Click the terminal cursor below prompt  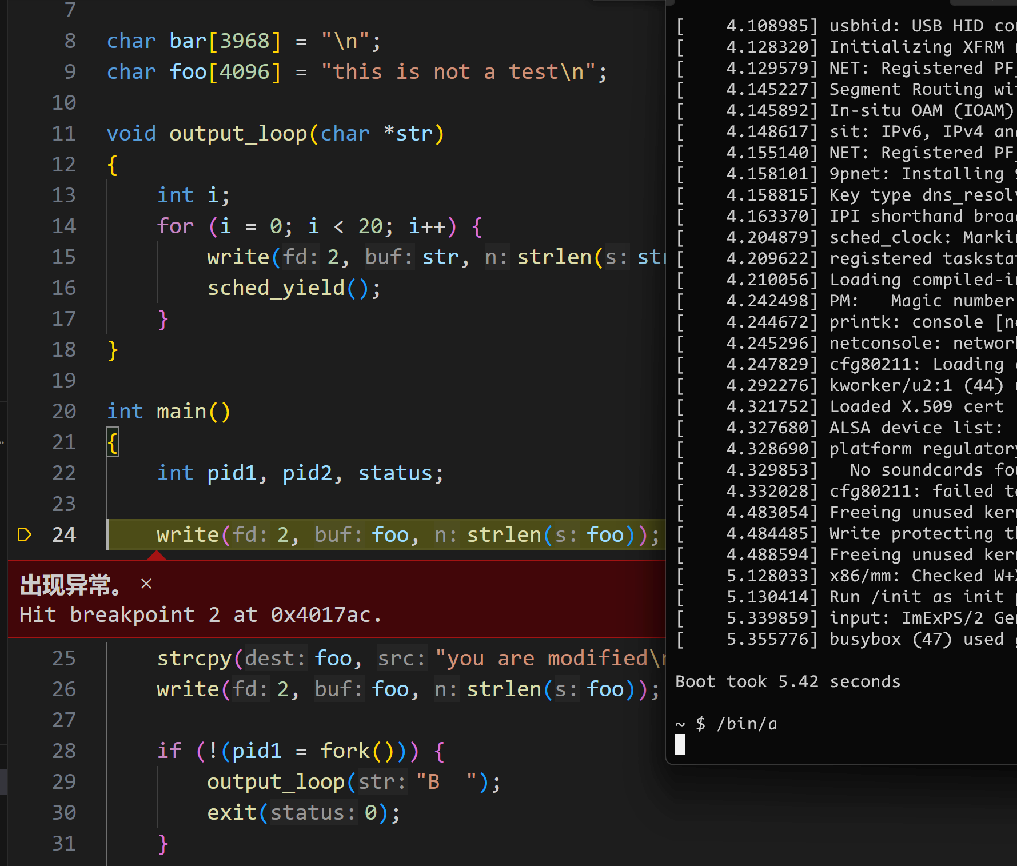[x=680, y=745]
